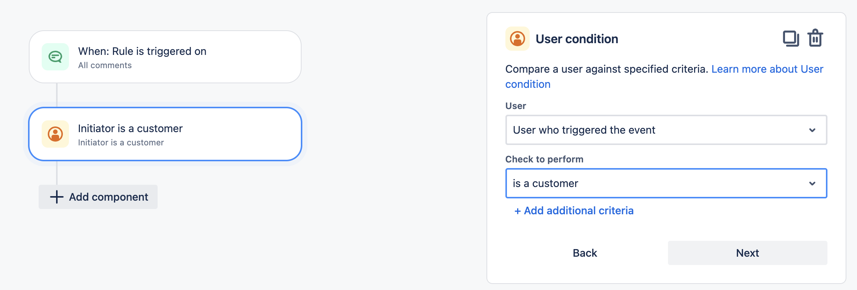Select the 'Initiator is a customer' card

click(165, 134)
